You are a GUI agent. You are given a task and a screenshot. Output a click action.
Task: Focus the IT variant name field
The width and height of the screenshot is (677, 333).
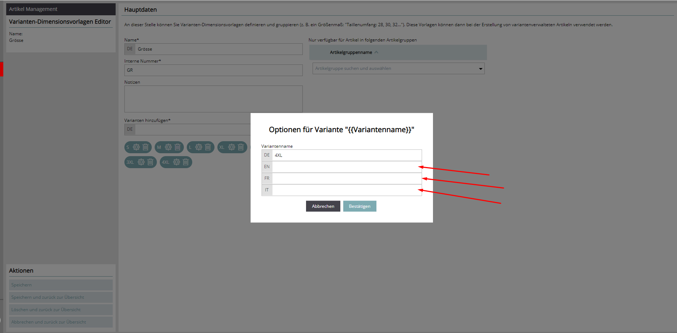click(347, 190)
